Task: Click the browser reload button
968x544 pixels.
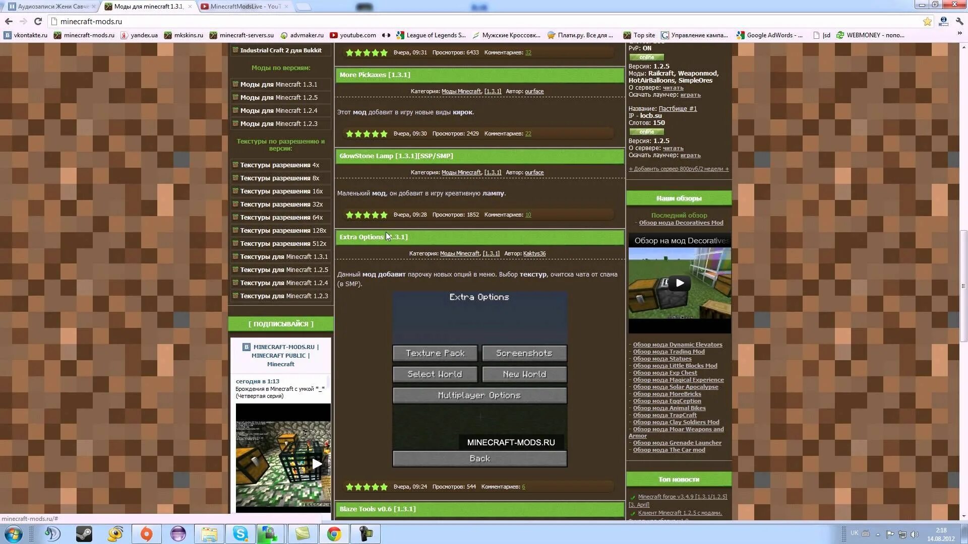Action: pos(38,21)
